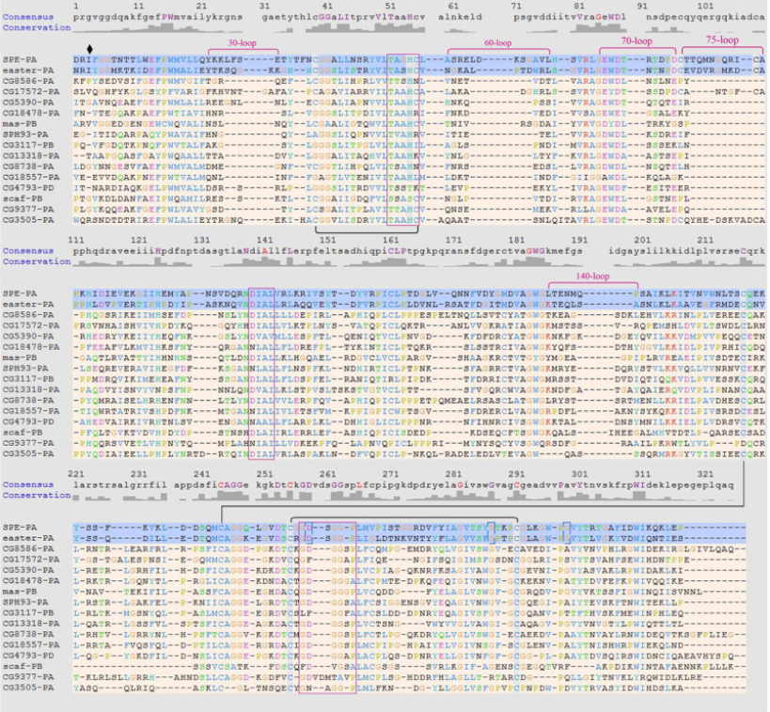Click the 70-loop bracket label
The width and height of the screenshot is (770, 712).
[636, 41]
